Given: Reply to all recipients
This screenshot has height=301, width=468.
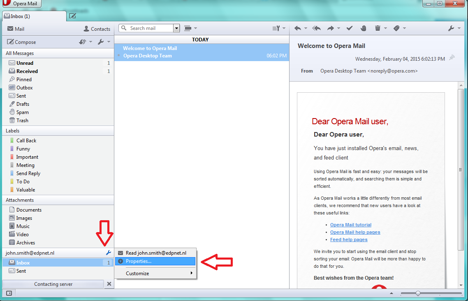Looking at the screenshot, I should [x=316, y=28].
